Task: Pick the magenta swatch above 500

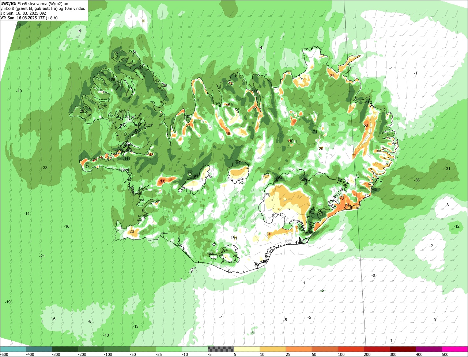Action: [x=454, y=349]
